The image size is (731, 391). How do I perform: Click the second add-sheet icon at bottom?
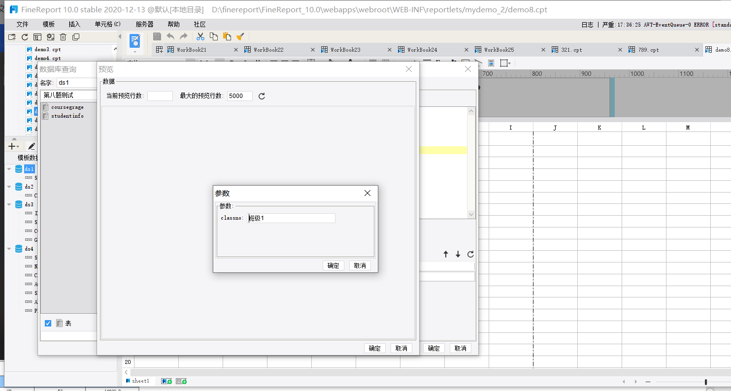[x=181, y=381]
